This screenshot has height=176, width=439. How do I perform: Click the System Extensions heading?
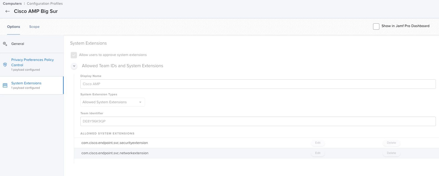(88, 43)
